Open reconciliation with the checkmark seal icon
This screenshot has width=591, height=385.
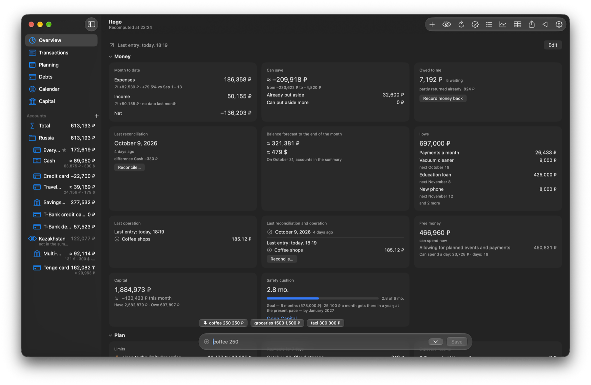pyautogui.click(x=475, y=24)
